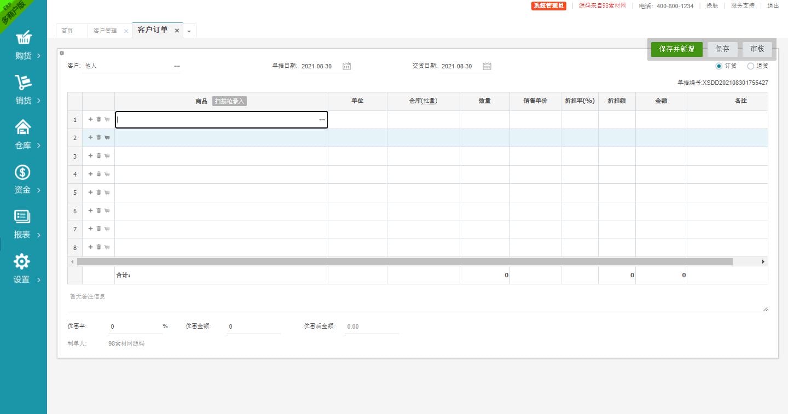This screenshot has height=414, width=788.
Task: Click the 审核 button
Action: [x=757, y=49]
